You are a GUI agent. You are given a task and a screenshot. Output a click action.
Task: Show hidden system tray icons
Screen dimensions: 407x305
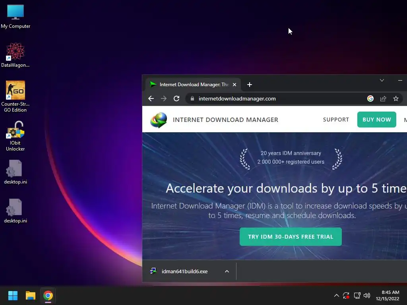[x=336, y=295]
